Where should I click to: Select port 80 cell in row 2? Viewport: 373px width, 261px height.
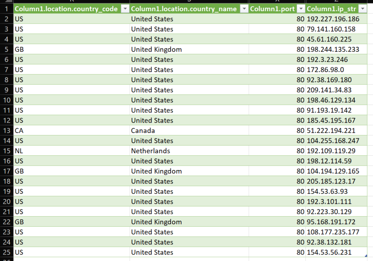[277, 19]
